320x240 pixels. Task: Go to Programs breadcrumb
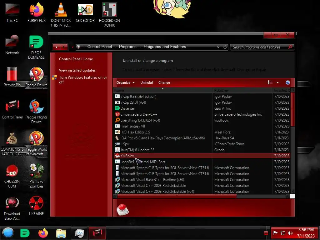point(127,47)
